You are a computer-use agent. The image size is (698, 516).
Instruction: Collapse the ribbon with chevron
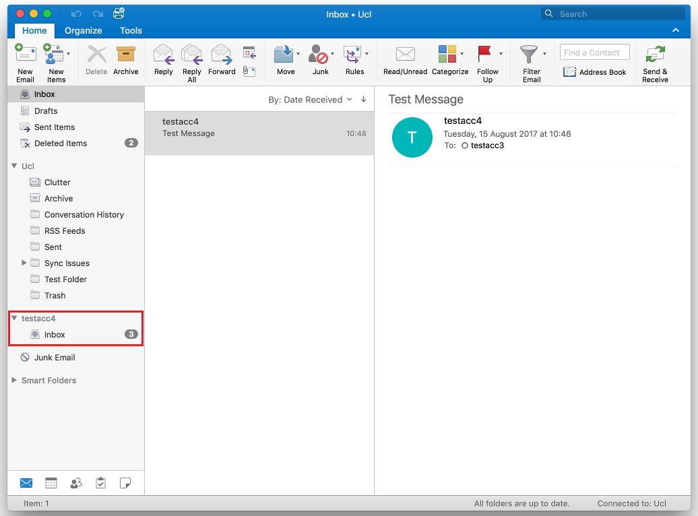pyautogui.click(x=676, y=30)
